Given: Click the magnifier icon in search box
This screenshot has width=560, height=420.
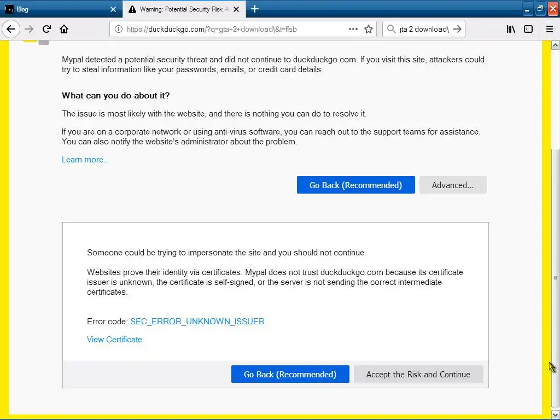Looking at the screenshot, I should tap(391, 29).
